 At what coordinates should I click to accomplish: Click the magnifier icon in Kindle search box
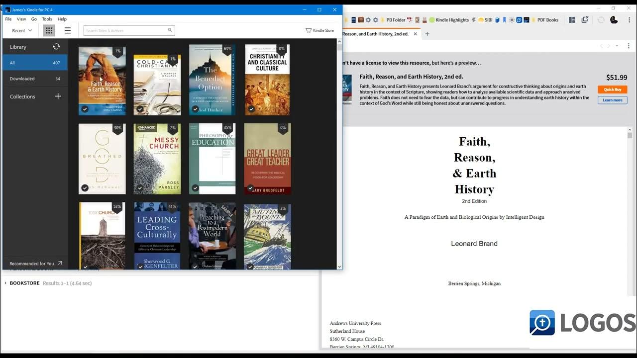pos(170,30)
